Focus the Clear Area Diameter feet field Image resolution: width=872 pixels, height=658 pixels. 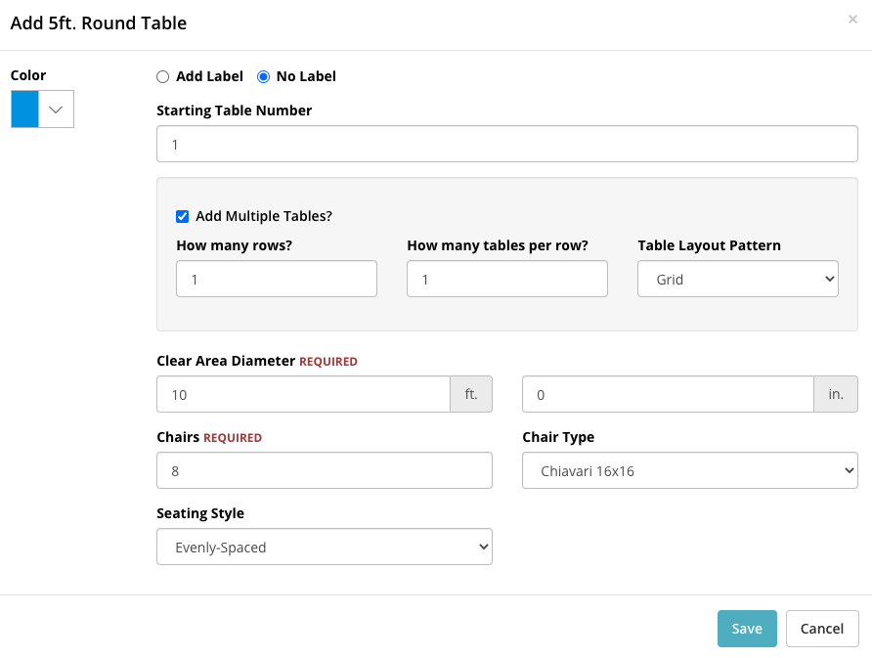point(303,394)
